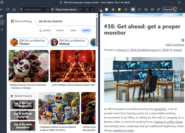Click the Bing URL in address bar
Screen dimensions: 185x133
click(34, 10)
